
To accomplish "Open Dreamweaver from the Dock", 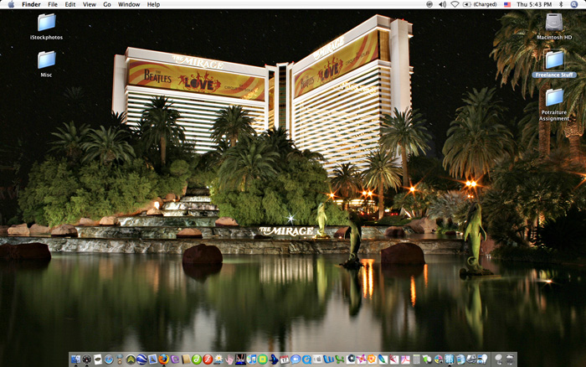I will pyautogui.click(x=197, y=359).
